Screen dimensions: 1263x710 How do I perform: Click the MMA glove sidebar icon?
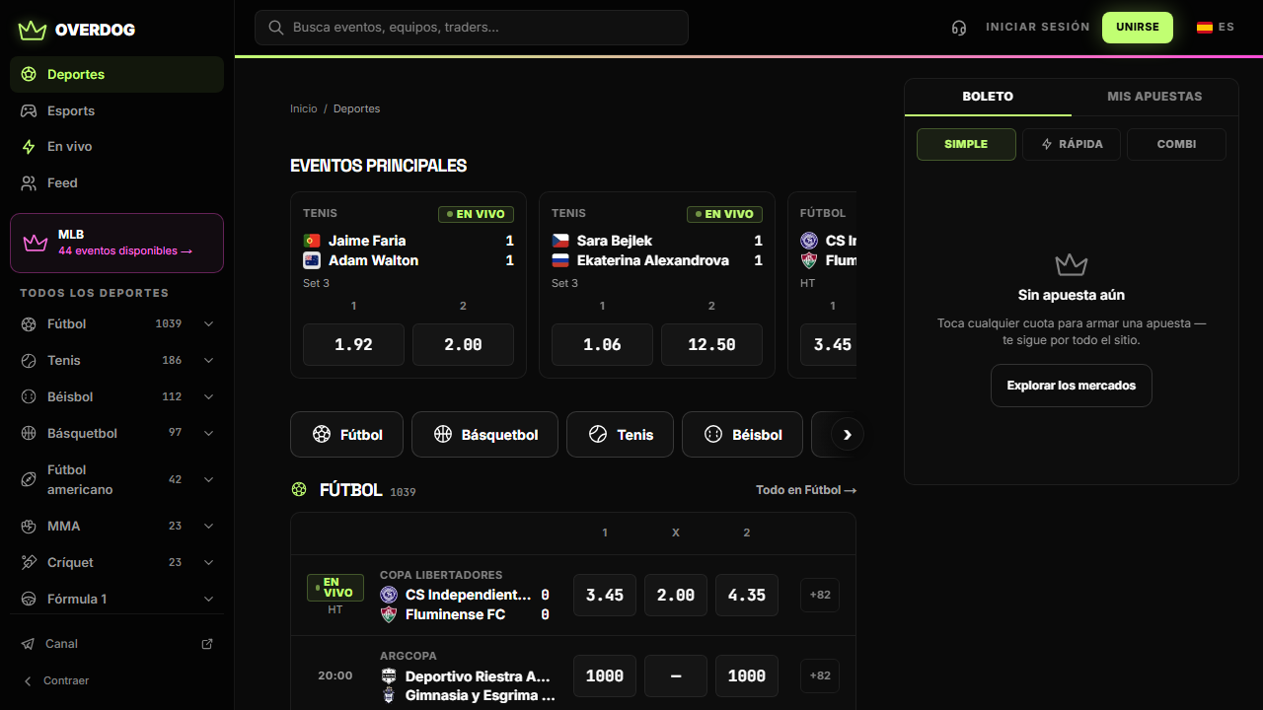[29, 527]
